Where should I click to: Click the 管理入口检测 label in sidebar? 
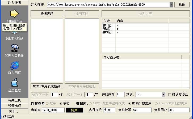tap(15, 56)
